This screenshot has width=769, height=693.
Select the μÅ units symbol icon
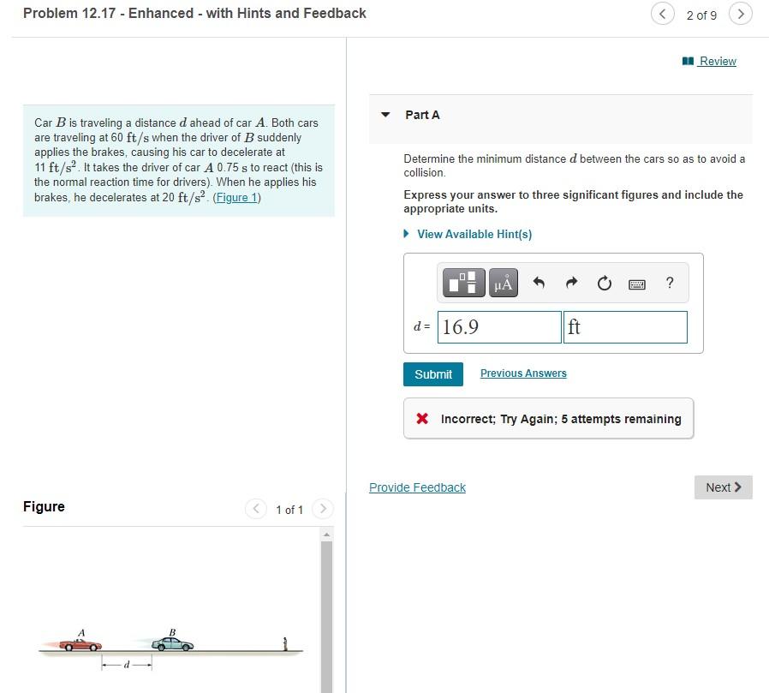pyautogui.click(x=502, y=283)
